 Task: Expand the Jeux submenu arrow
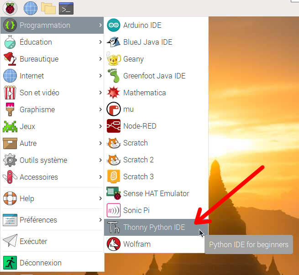100,126
